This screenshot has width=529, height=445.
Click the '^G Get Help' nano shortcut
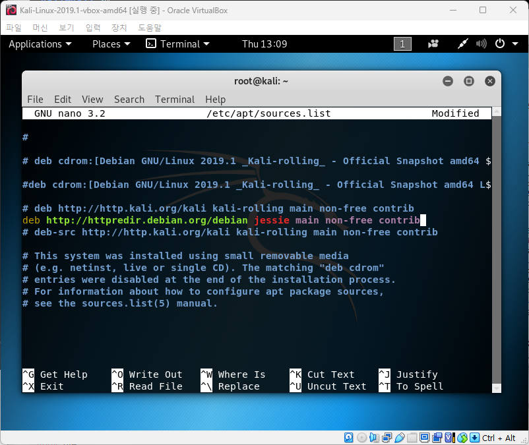(x=55, y=374)
